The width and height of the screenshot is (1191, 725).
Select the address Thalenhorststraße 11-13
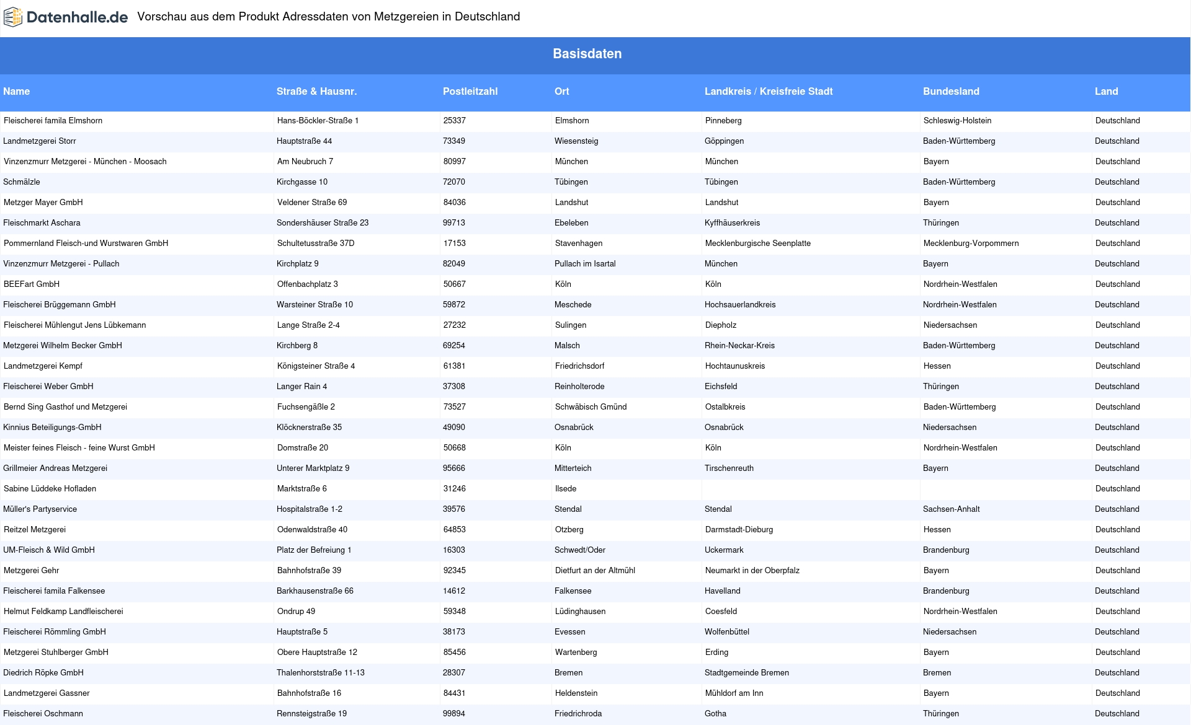[321, 673]
